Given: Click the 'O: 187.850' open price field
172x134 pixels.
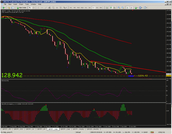Looking at the screenshot, I should (x=108, y=132).
